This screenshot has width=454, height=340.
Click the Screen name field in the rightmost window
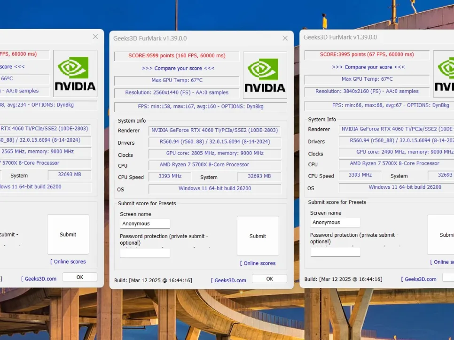tap(335, 223)
